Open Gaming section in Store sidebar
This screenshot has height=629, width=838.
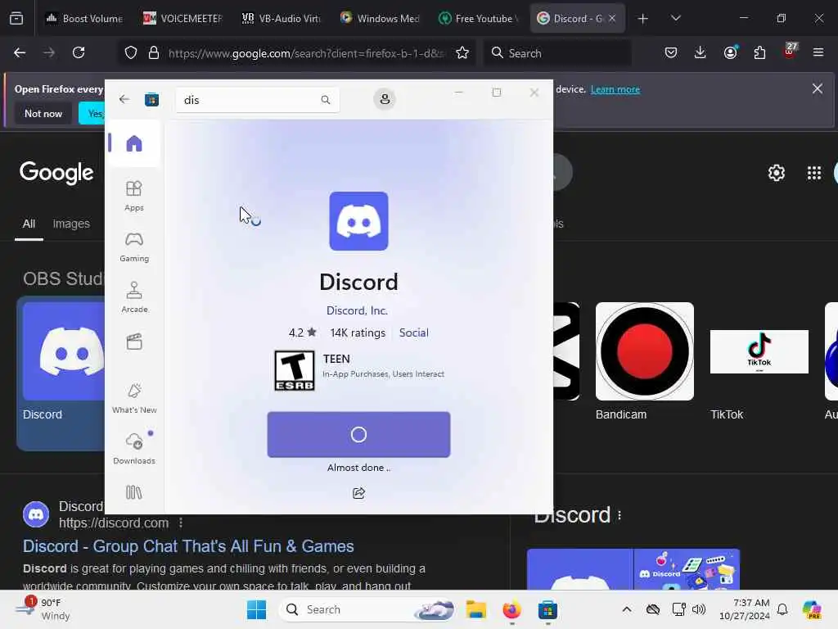(x=134, y=247)
